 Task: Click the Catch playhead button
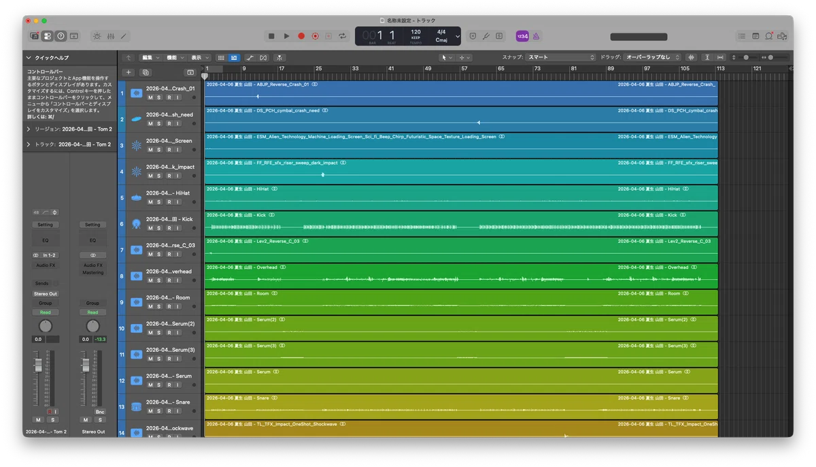point(279,58)
